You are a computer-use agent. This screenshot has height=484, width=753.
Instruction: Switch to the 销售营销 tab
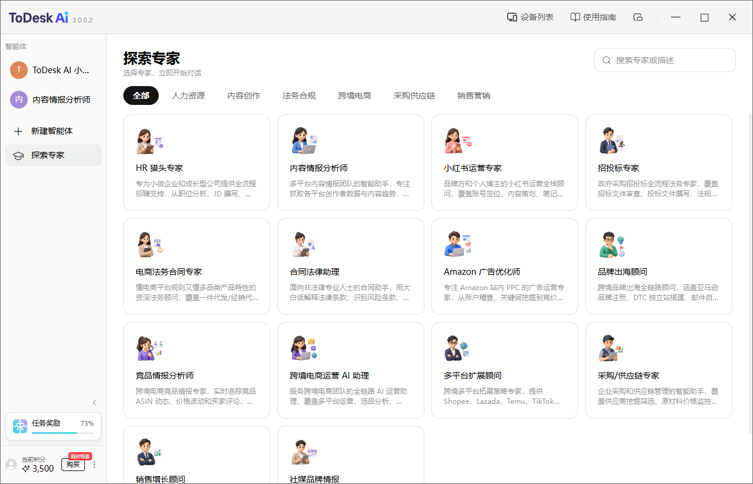tap(474, 96)
